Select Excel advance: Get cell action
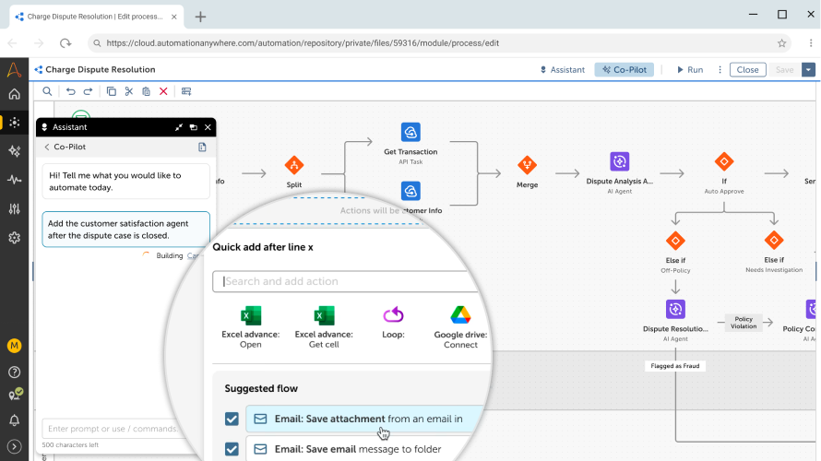 (324, 327)
